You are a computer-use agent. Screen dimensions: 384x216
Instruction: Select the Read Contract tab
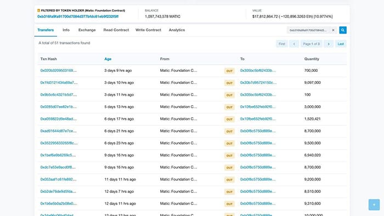[x=116, y=30]
